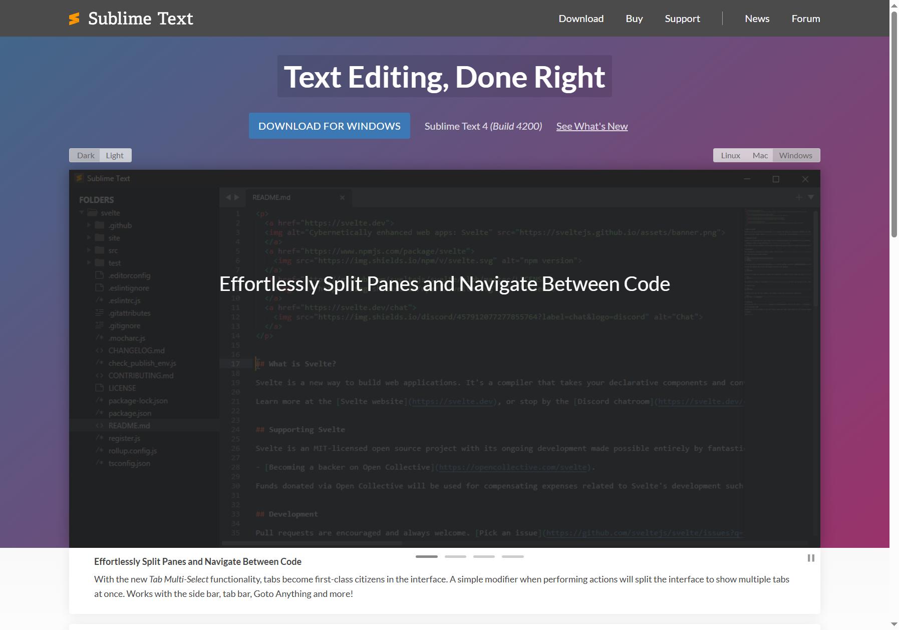Open rollup.config.js in sidebar

(133, 451)
